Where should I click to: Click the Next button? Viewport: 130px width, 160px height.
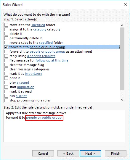point(90,153)
